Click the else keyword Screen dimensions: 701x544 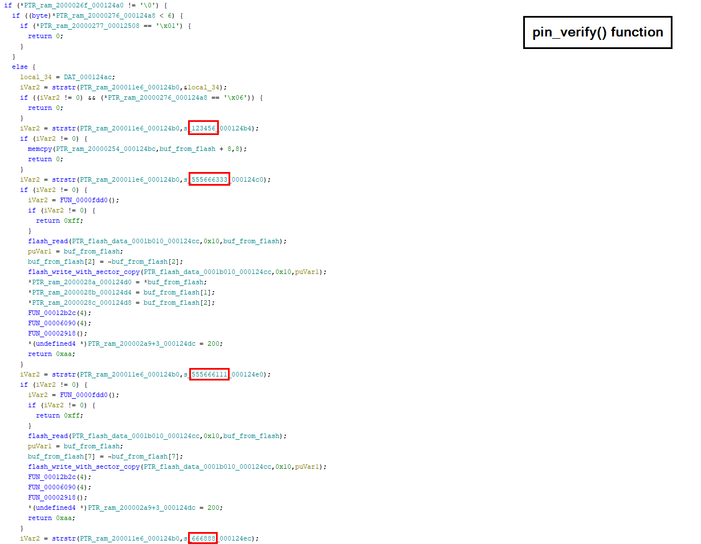pyautogui.click(x=19, y=67)
